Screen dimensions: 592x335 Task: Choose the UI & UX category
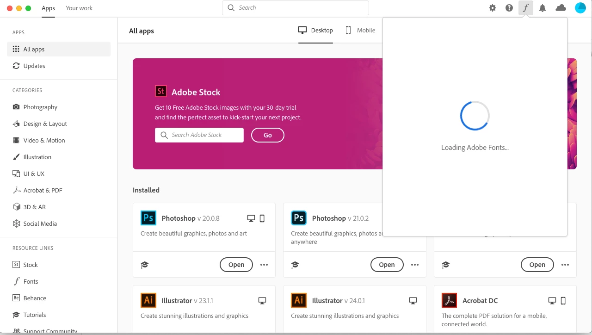click(59, 174)
